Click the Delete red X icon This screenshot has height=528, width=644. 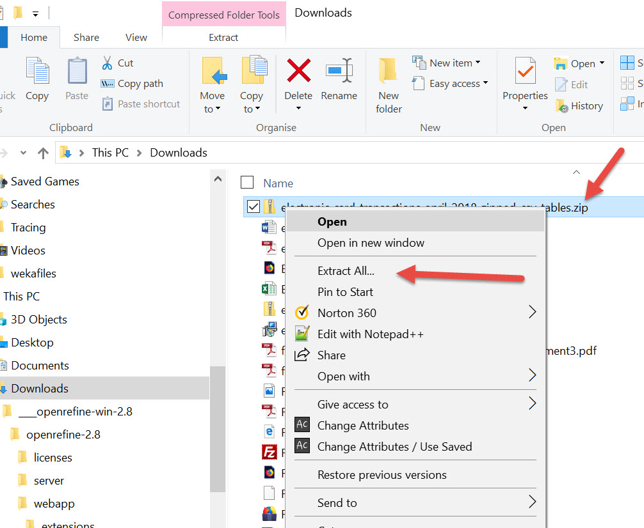coord(298,70)
